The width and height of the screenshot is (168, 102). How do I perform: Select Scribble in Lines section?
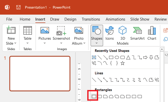(157, 80)
